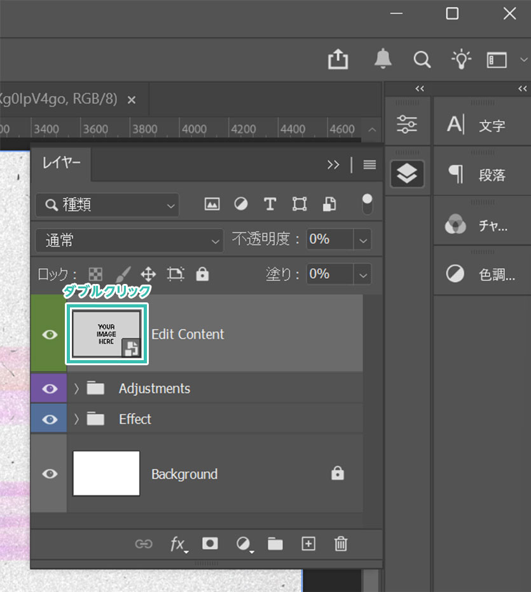The image size is (531, 592).
Task: Select the レイヤー panel tab
Action: click(62, 164)
